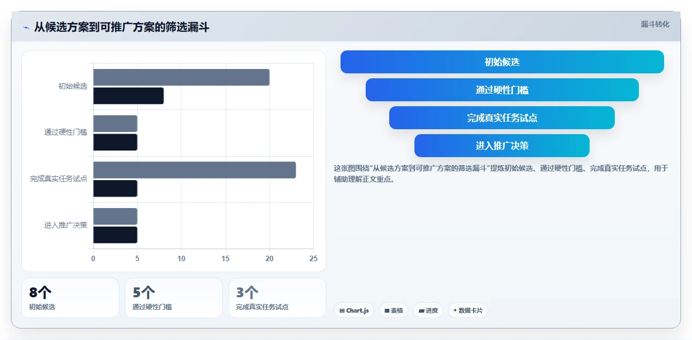Click the 初始候选 funnel stage bar

pos(502,62)
